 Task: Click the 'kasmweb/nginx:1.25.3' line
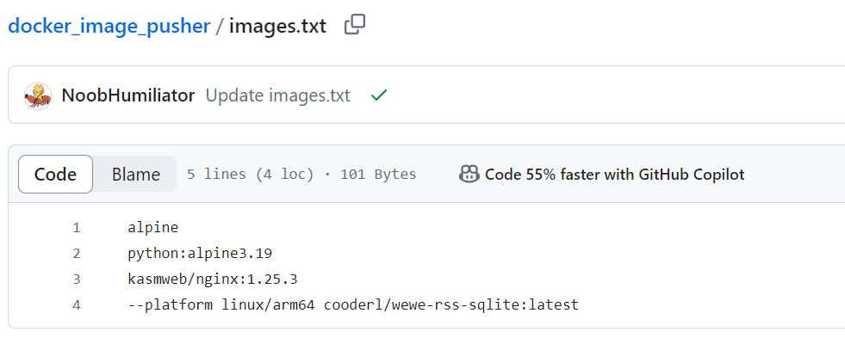click(x=213, y=280)
